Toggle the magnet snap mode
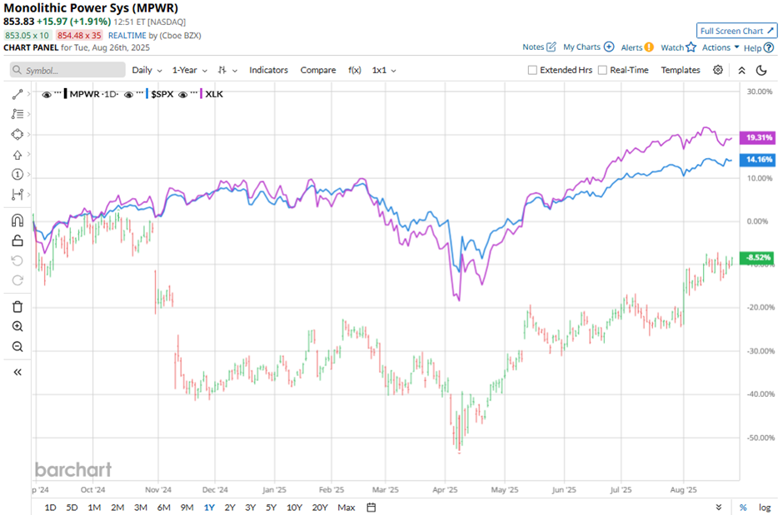 pyautogui.click(x=17, y=220)
